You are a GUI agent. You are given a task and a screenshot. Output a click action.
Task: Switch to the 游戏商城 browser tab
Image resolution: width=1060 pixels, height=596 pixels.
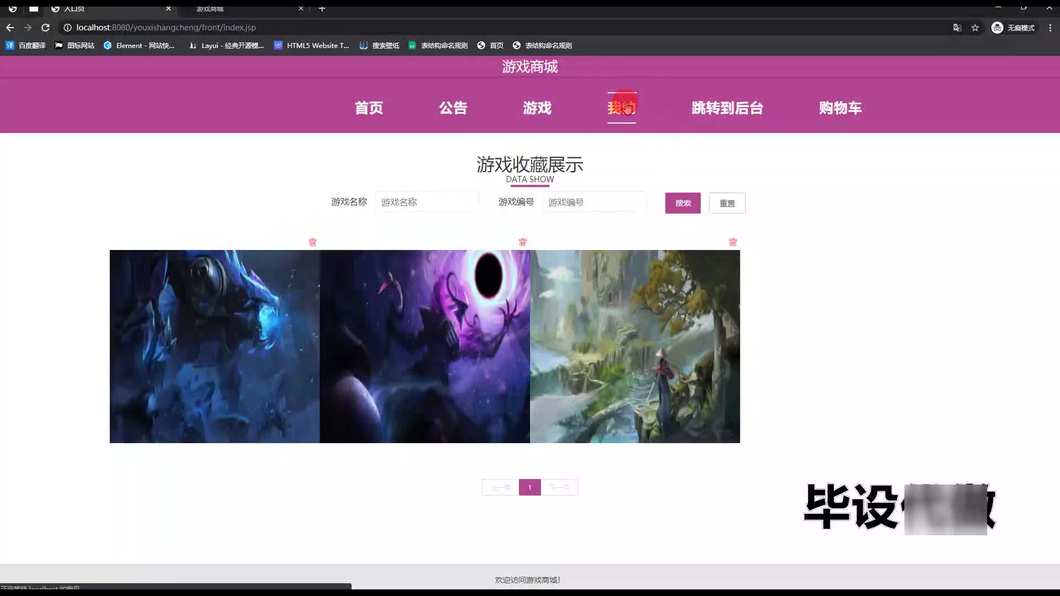pyautogui.click(x=243, y=8)
